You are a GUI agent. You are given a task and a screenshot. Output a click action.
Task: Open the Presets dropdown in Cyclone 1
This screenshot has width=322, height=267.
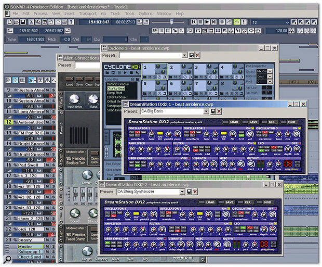tap(184, 55)
